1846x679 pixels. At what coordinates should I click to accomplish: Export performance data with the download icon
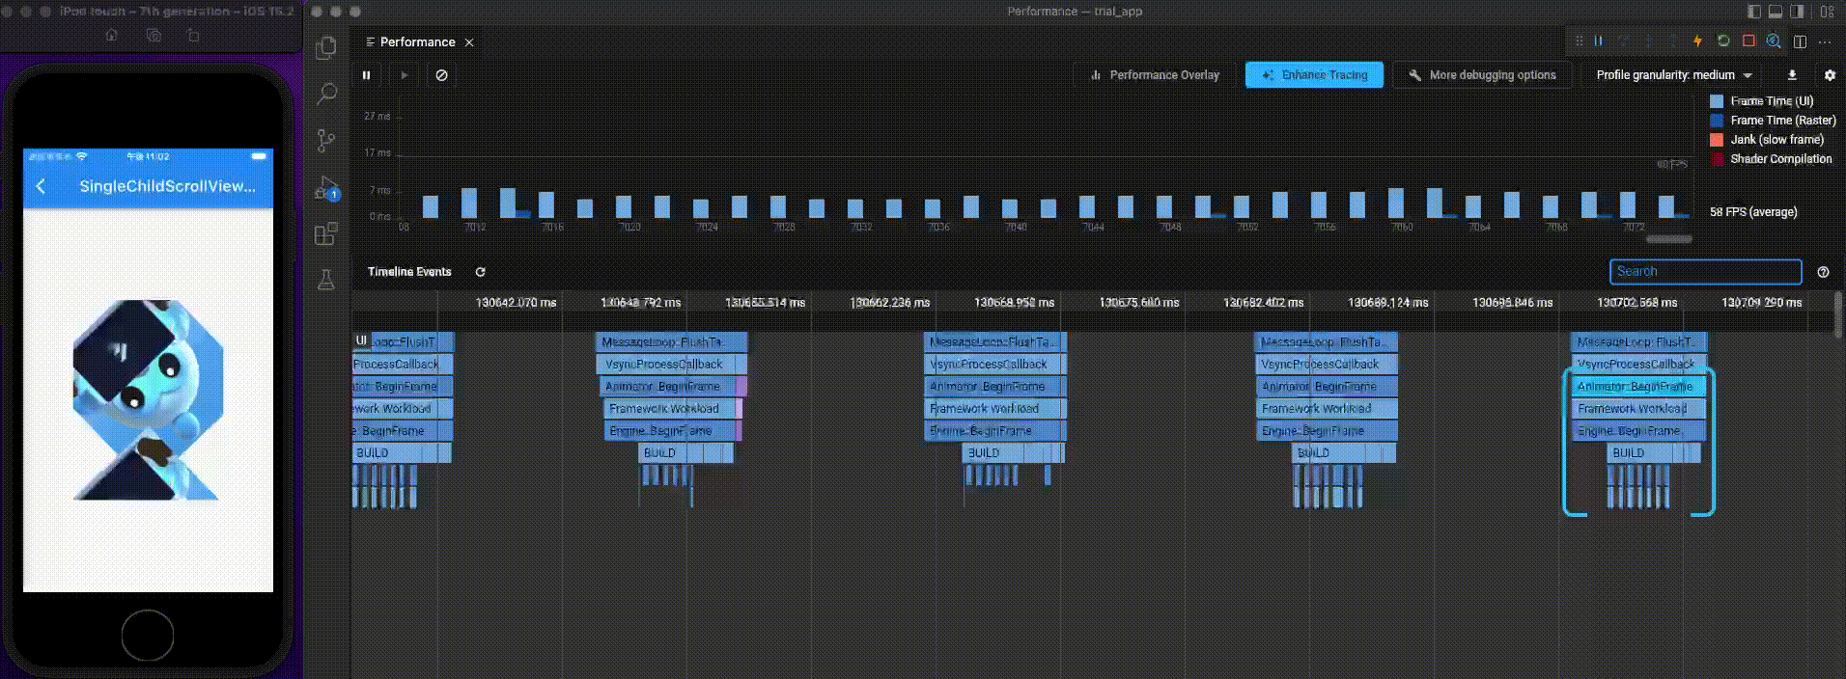click(x=1792, y=75)
